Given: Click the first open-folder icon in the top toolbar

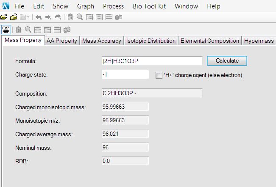Looking at the screenshot, I should point(4,17).
